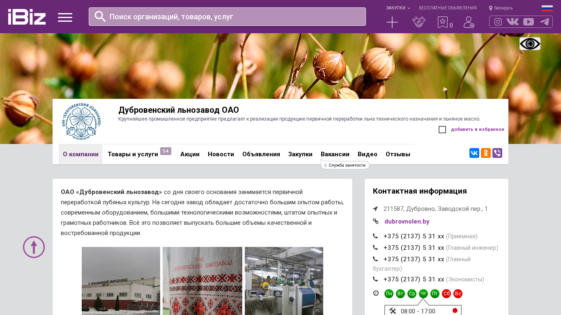
Task: Click the search input field
Action: point(227,16)
